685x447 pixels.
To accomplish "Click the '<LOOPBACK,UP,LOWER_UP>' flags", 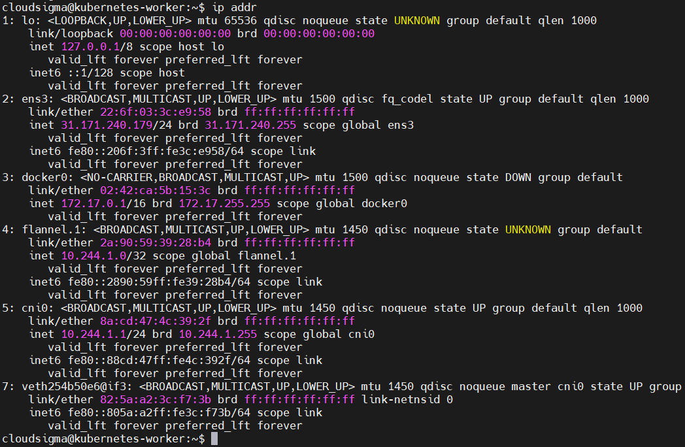I will (120, 20).
